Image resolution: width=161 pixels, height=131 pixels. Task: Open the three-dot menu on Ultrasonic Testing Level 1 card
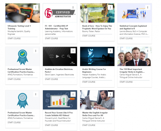pyautogui.click(x=36, y=7)
